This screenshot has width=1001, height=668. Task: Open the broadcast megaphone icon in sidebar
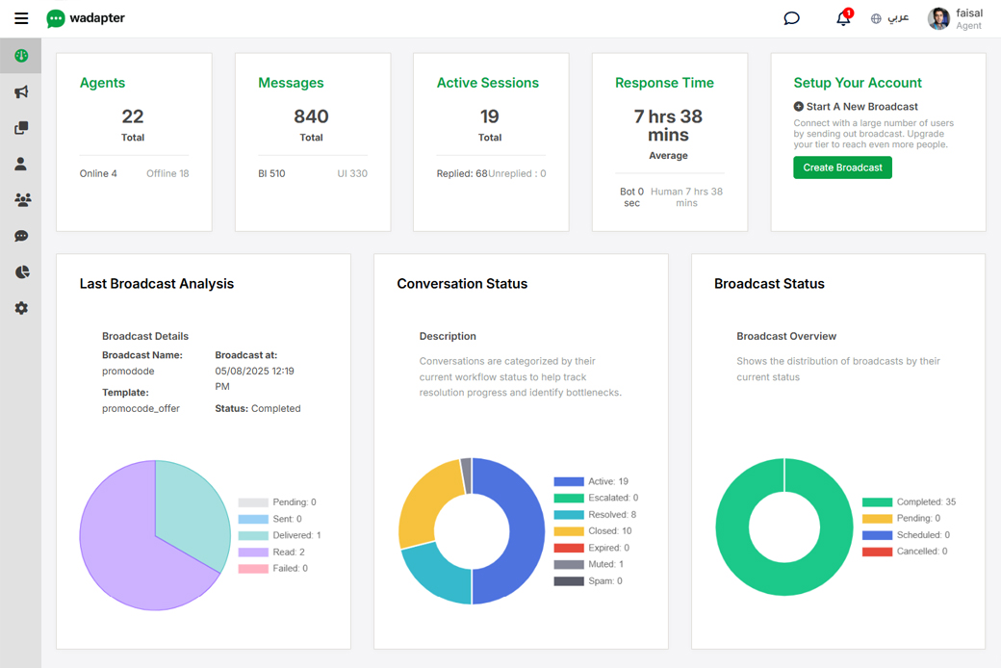[x=21, y=92]
